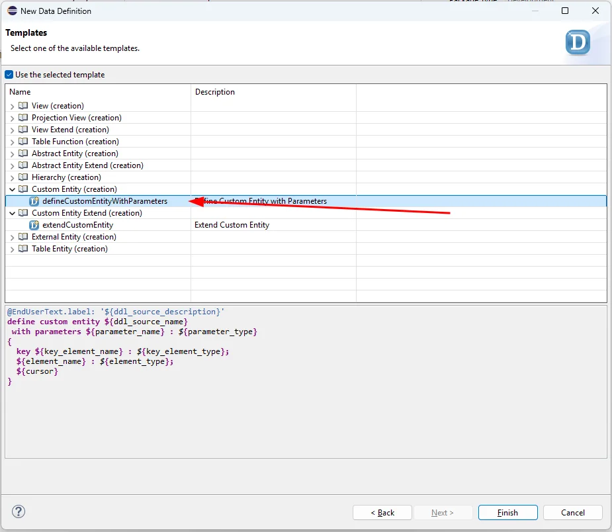Expand the Table Function (creation) node

pyautogui.click(x=12, y=142)
